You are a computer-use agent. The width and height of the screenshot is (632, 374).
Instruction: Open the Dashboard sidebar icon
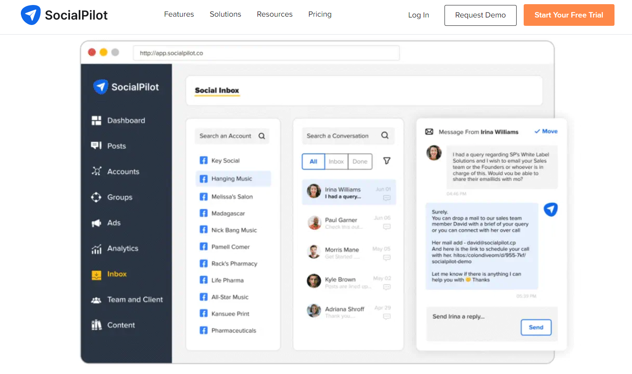click(x=96, y=120)
